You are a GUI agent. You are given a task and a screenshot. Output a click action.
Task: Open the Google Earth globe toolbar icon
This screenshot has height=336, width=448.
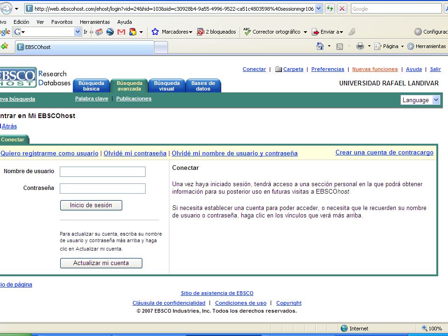[x=110, y=32]
